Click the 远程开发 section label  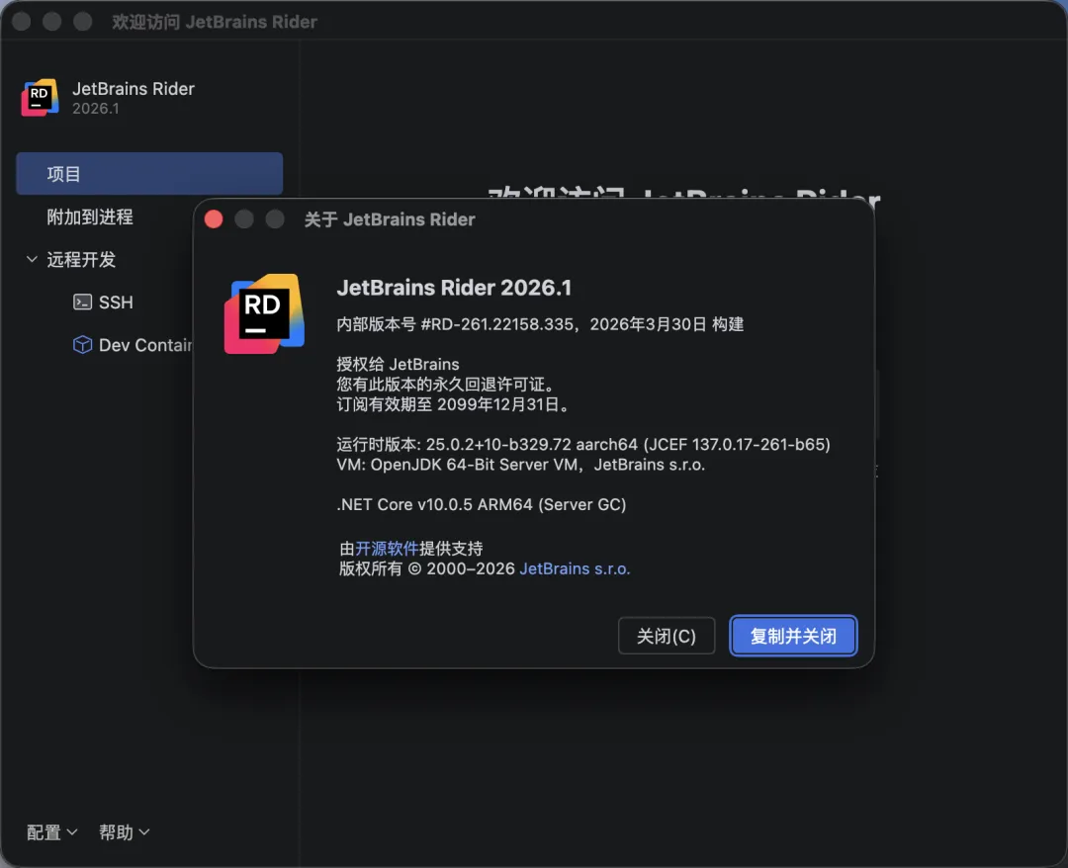click(81, 260)
